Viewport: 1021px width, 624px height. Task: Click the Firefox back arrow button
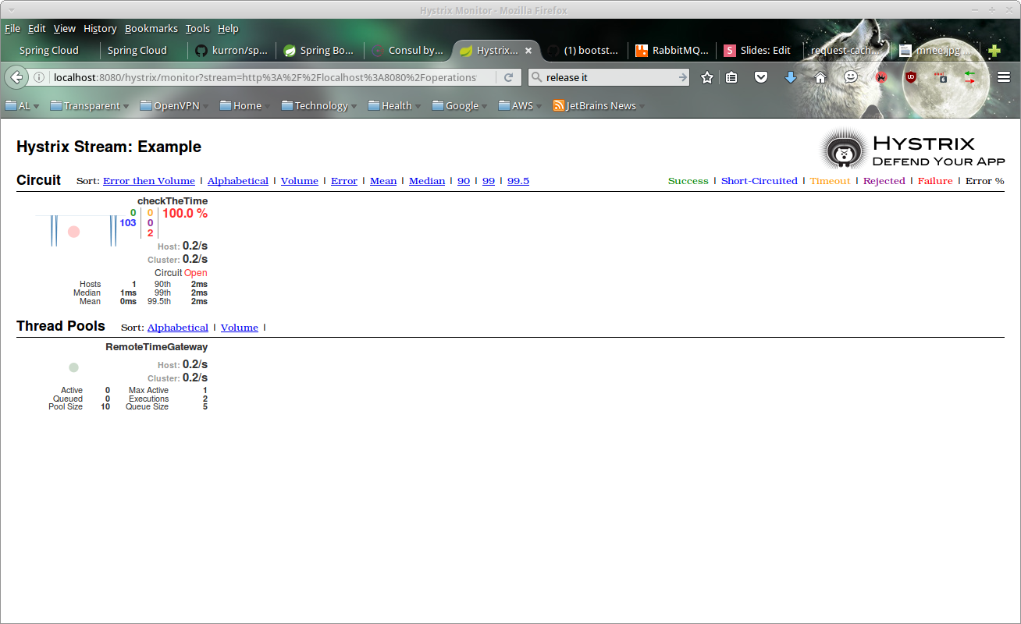(x=16, y=77)
